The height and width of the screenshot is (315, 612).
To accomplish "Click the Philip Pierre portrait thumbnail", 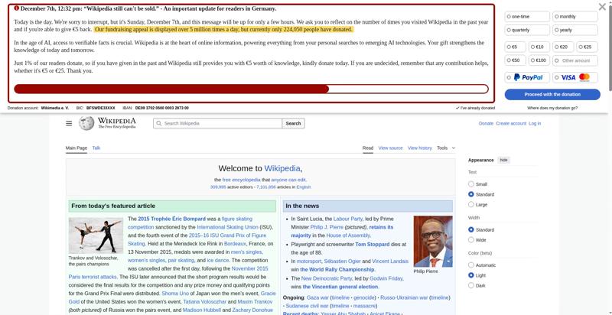I will 433,241.
